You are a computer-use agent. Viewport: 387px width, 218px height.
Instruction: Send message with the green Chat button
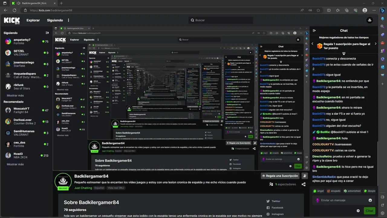tap(369, 211)
